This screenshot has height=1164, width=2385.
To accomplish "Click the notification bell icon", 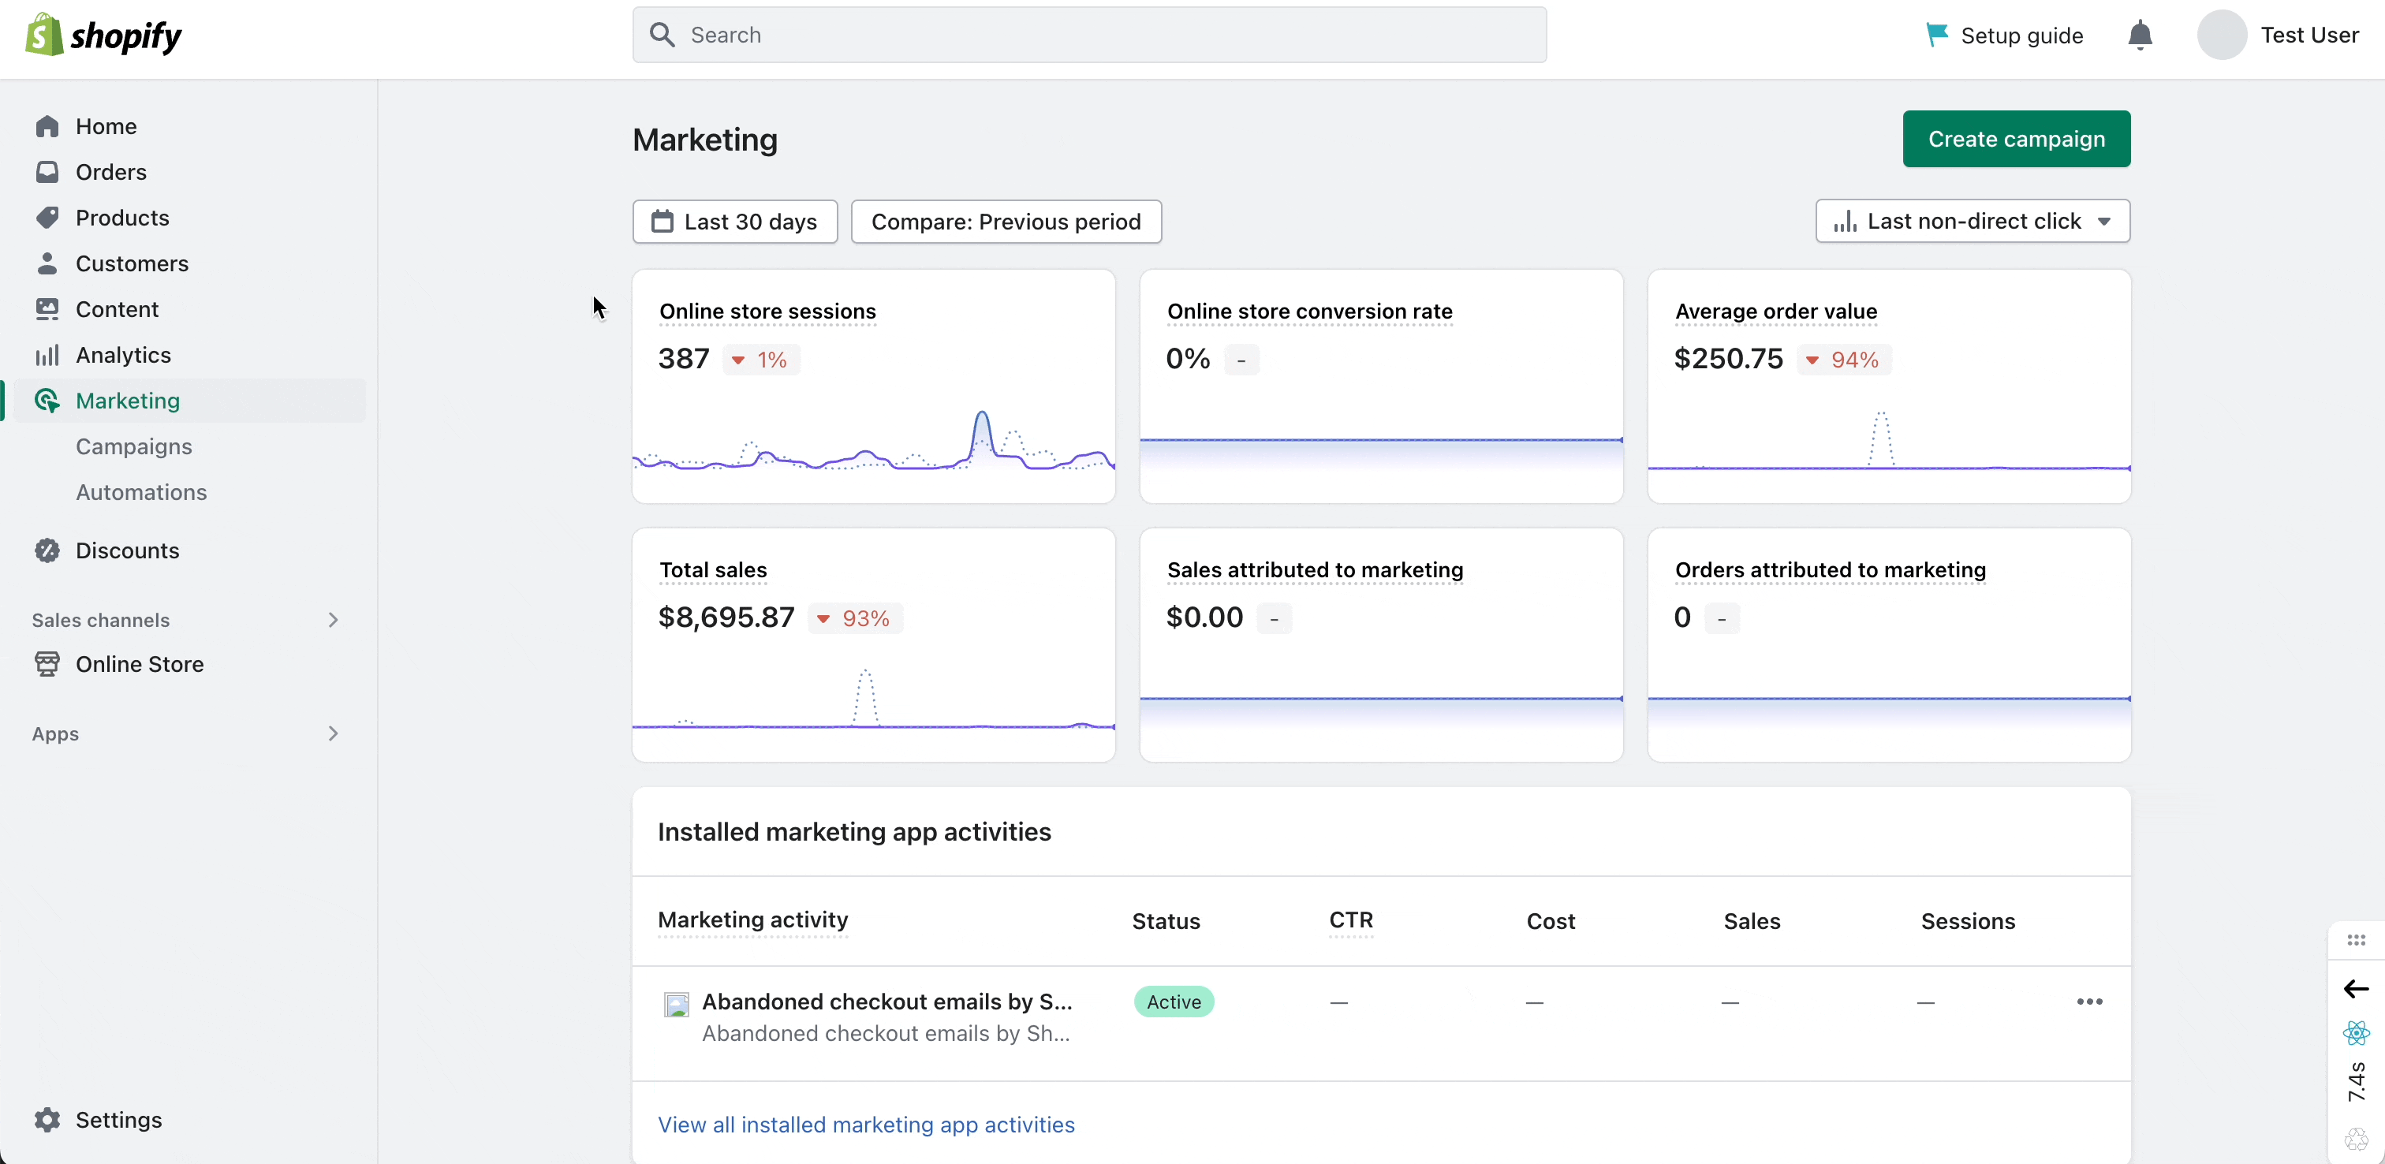I will tap(2140, 36).
